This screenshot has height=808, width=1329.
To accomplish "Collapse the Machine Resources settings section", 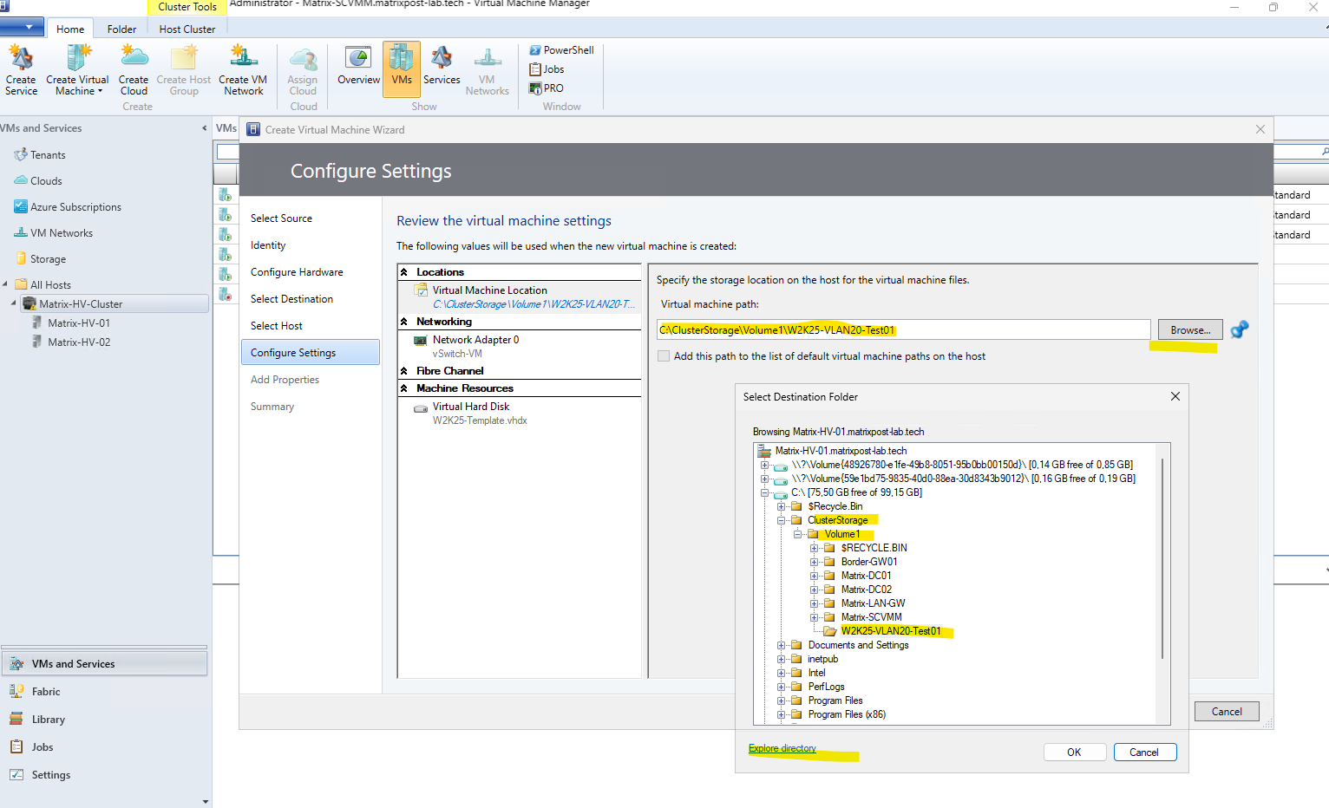I will pyautogui.click(x=404, y=388).
